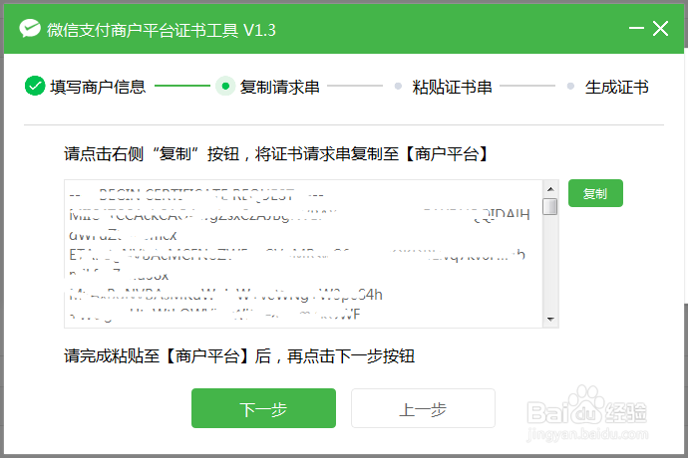
Task: Click the WeChat Pay logo icon
Action: pos(30,29)
